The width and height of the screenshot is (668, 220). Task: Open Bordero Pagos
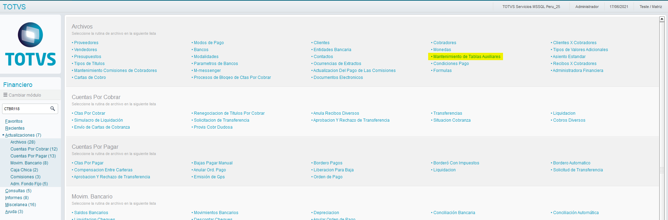pos(328,163)
